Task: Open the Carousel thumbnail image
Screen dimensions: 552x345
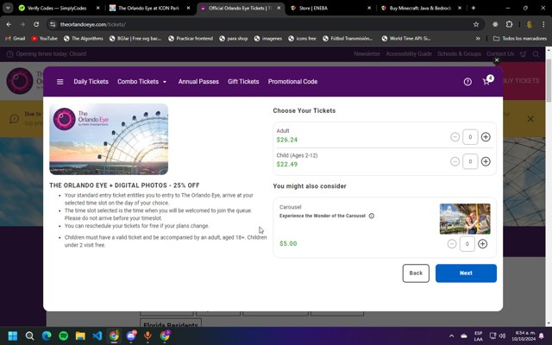Action: pyautogui.click(x=465, y=219)
